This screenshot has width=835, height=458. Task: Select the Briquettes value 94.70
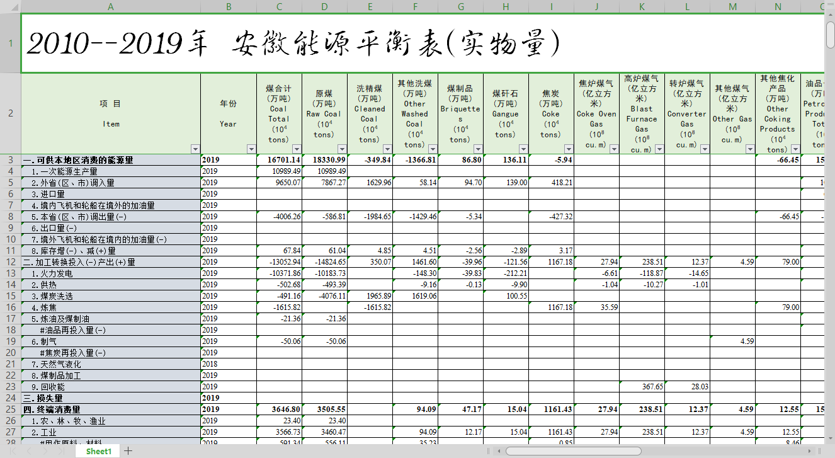461,183
